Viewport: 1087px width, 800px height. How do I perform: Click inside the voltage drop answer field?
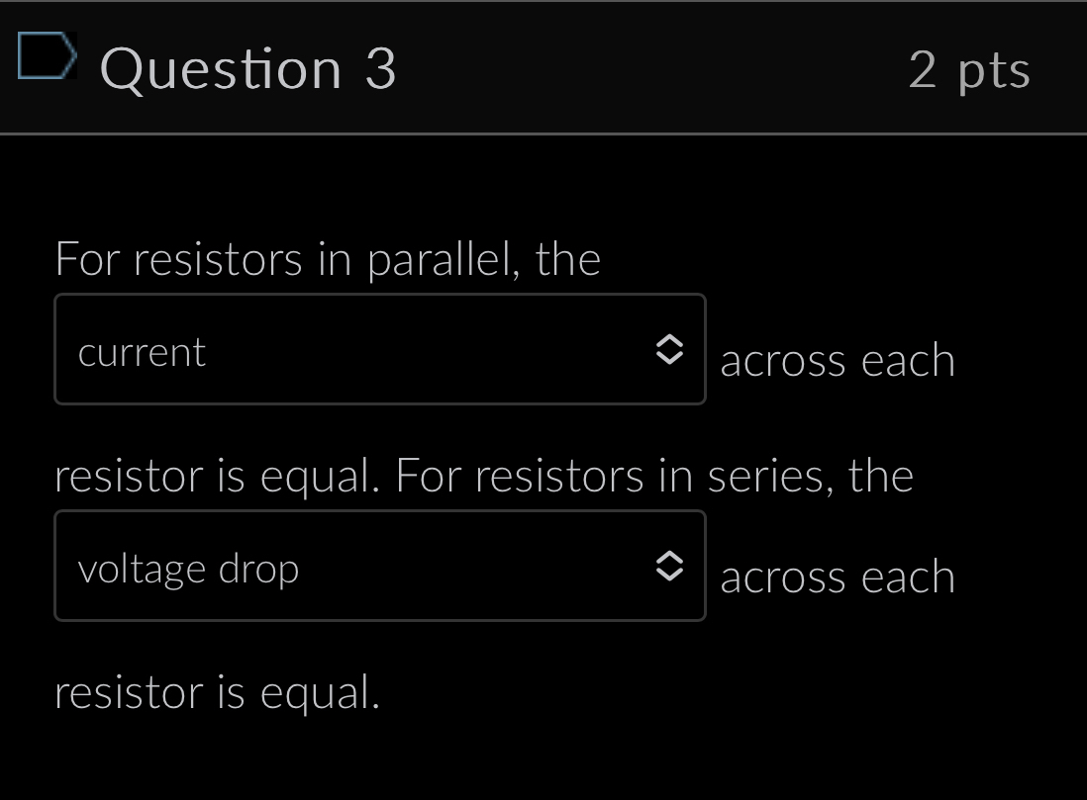click(297, 567)
